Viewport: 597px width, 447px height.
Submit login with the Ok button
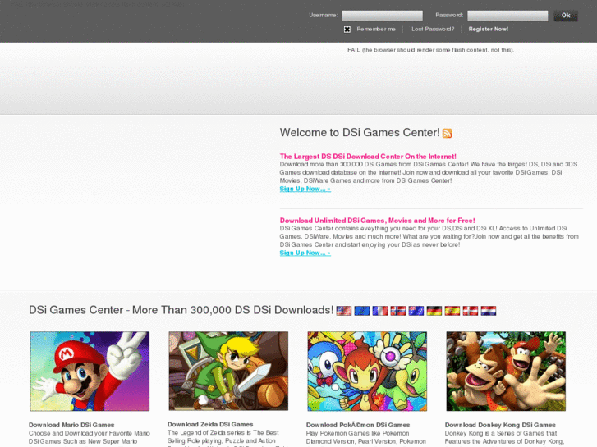point(566,16)
